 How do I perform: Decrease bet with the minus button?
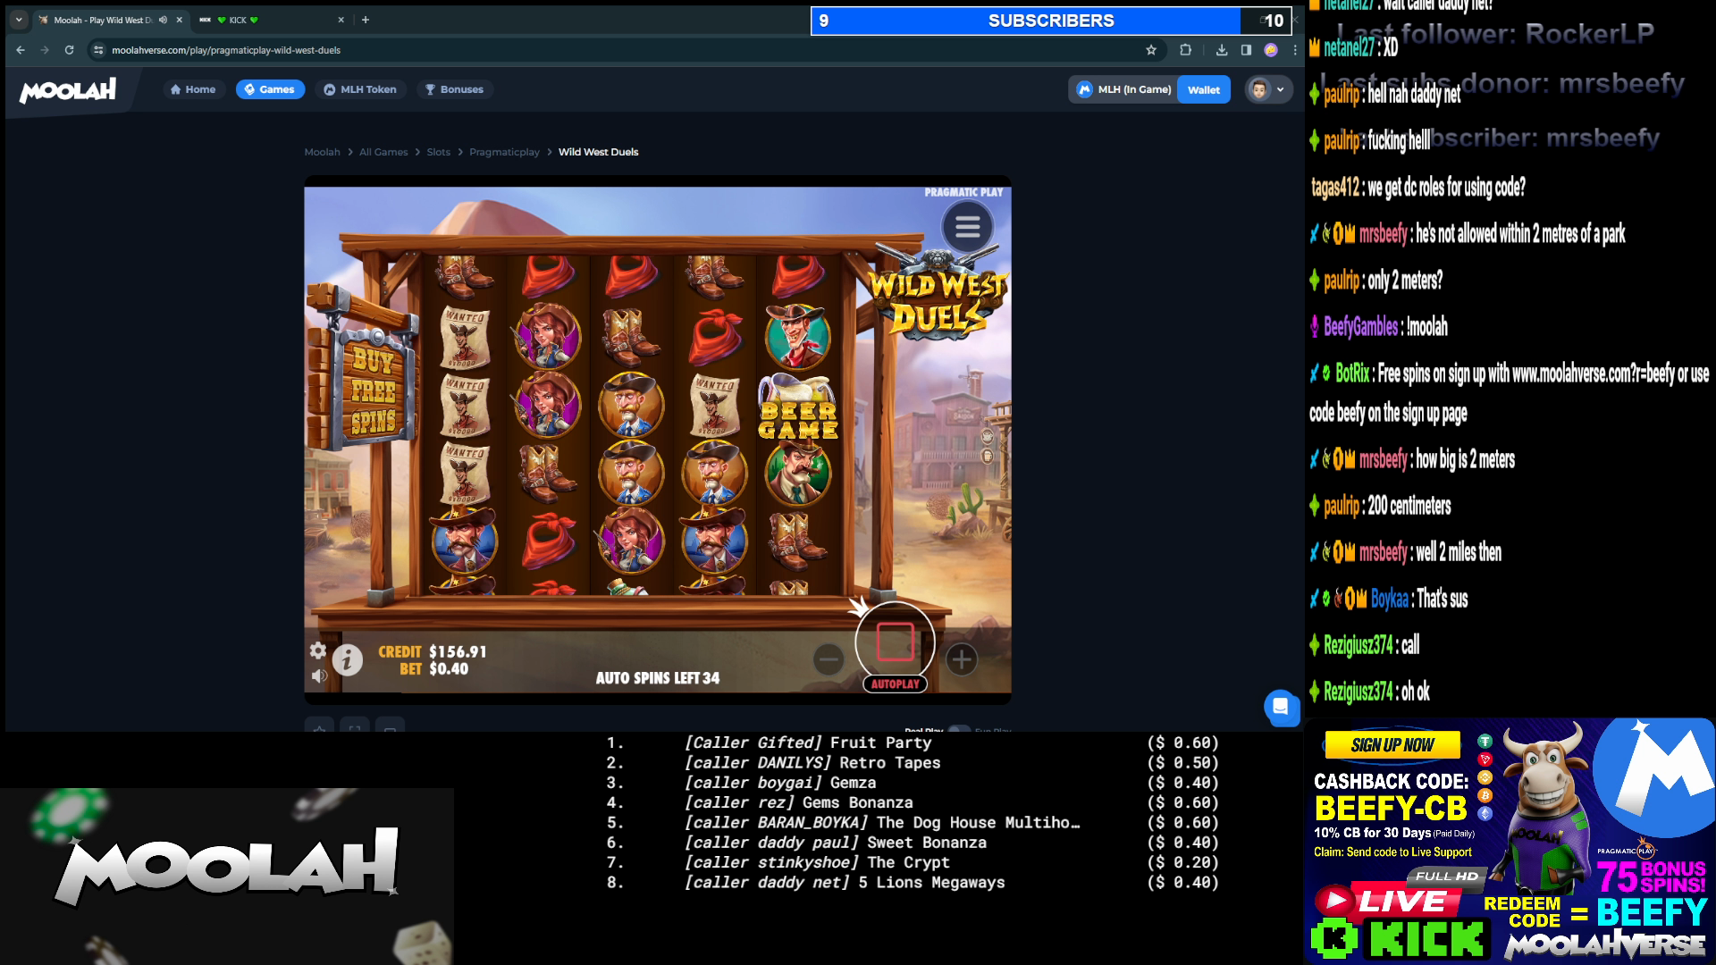tap(829, 659)
